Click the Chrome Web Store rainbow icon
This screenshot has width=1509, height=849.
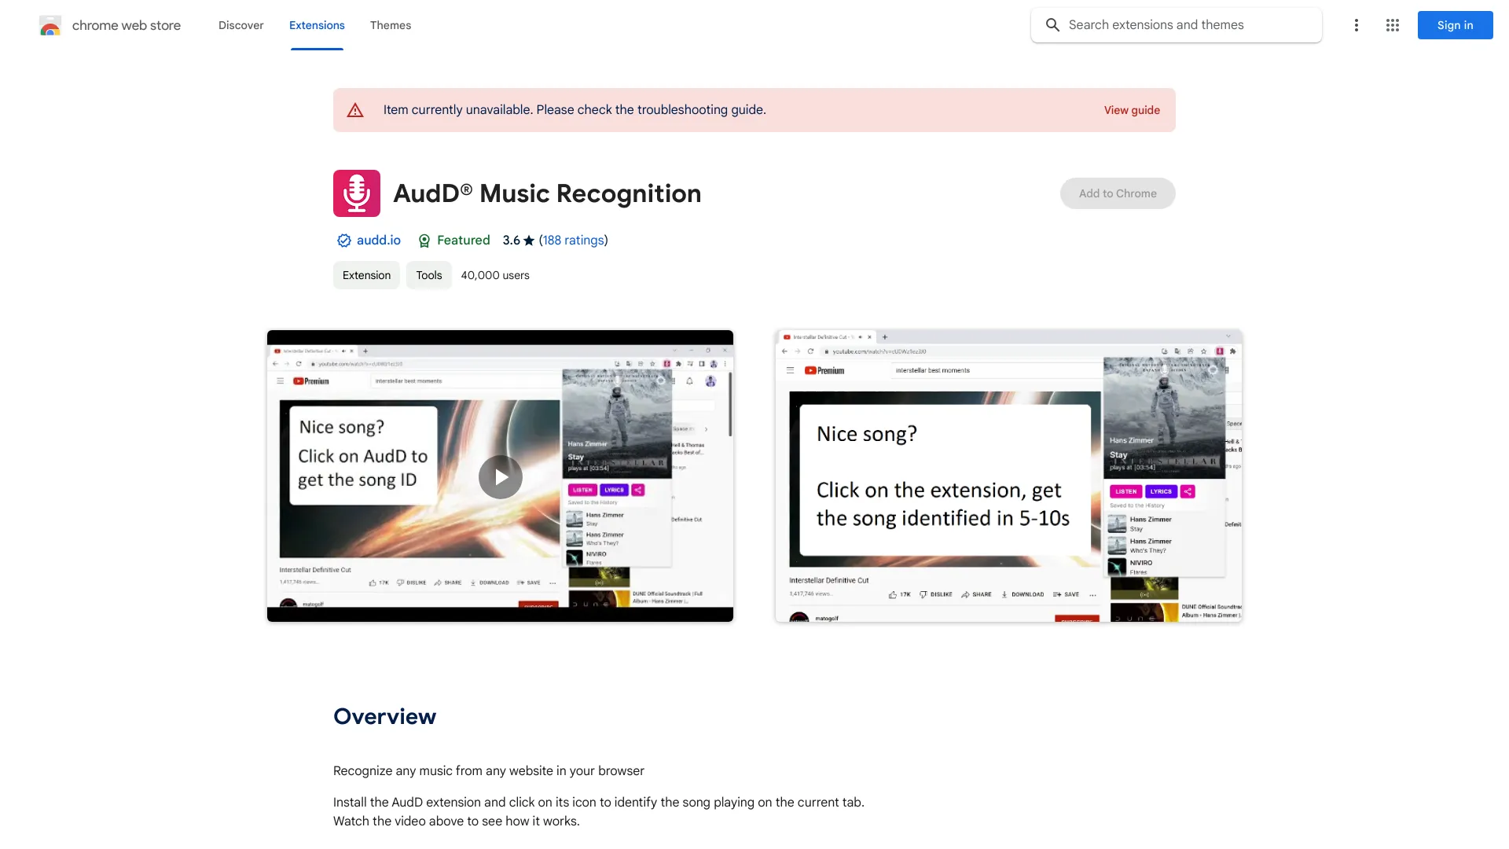click(x=50, y=25)
